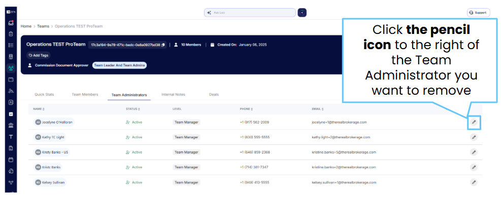Open Kelsey Sullivan name chip
Viewport: 501px width, 197px height.
point(50,182)
